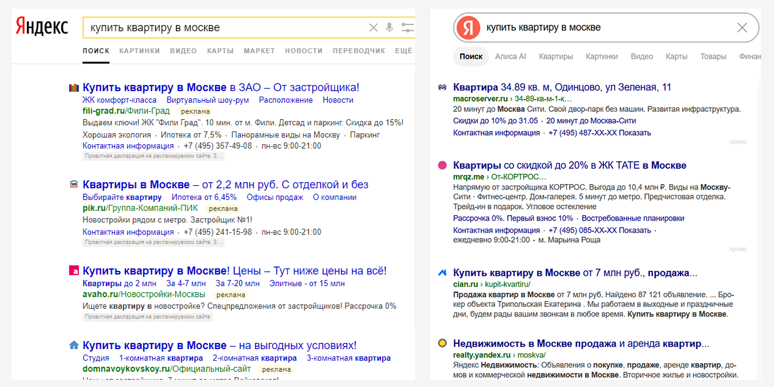
Task: Open the Выбирайте квартиру sitelink
Action: tap(122, 197)
